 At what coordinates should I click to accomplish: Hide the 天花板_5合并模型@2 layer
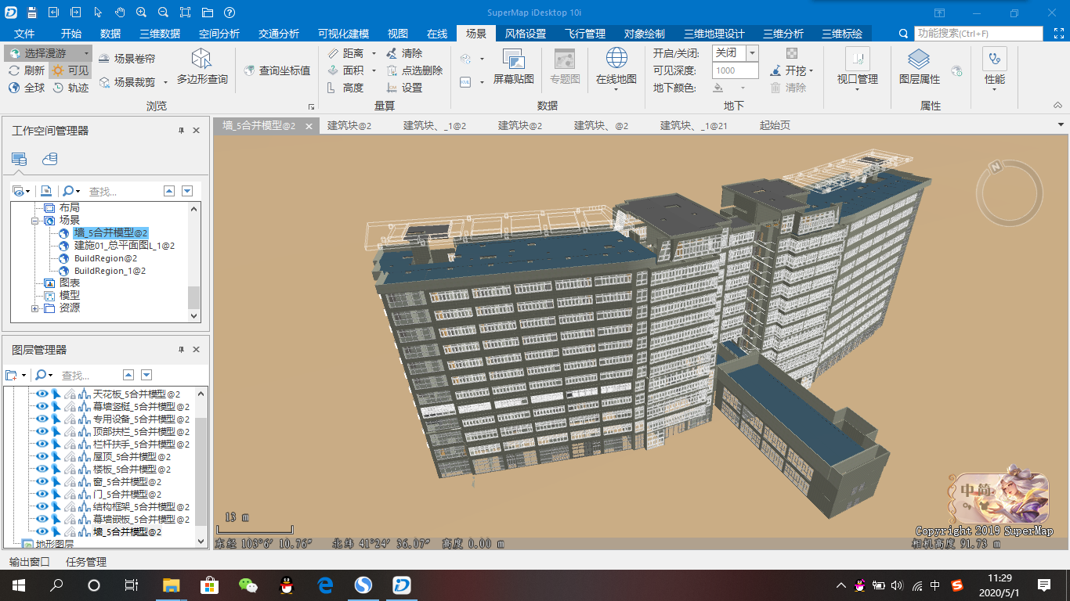click(42, 394)
